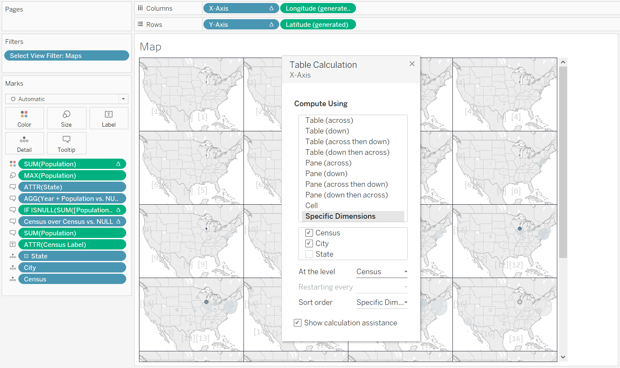This screenshot has width=620, height=368.
Task: Click the Select View Filter: Maps pill
Action: pyautogui.click(x=66, y=55)
